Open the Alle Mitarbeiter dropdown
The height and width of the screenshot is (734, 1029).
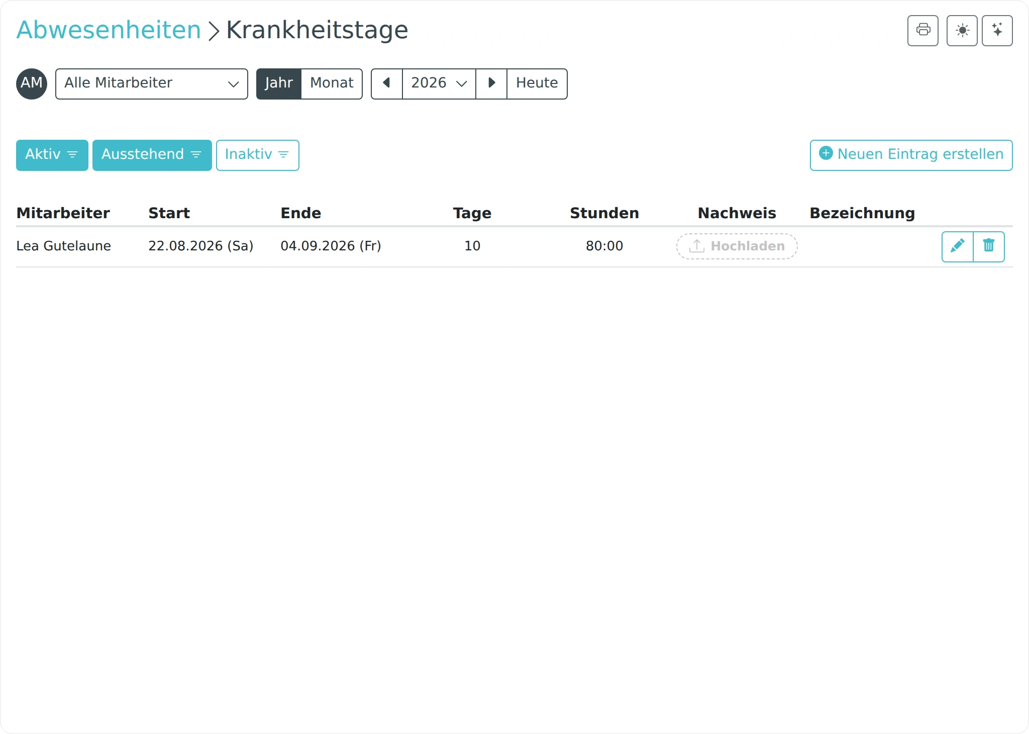pos(152,84)
